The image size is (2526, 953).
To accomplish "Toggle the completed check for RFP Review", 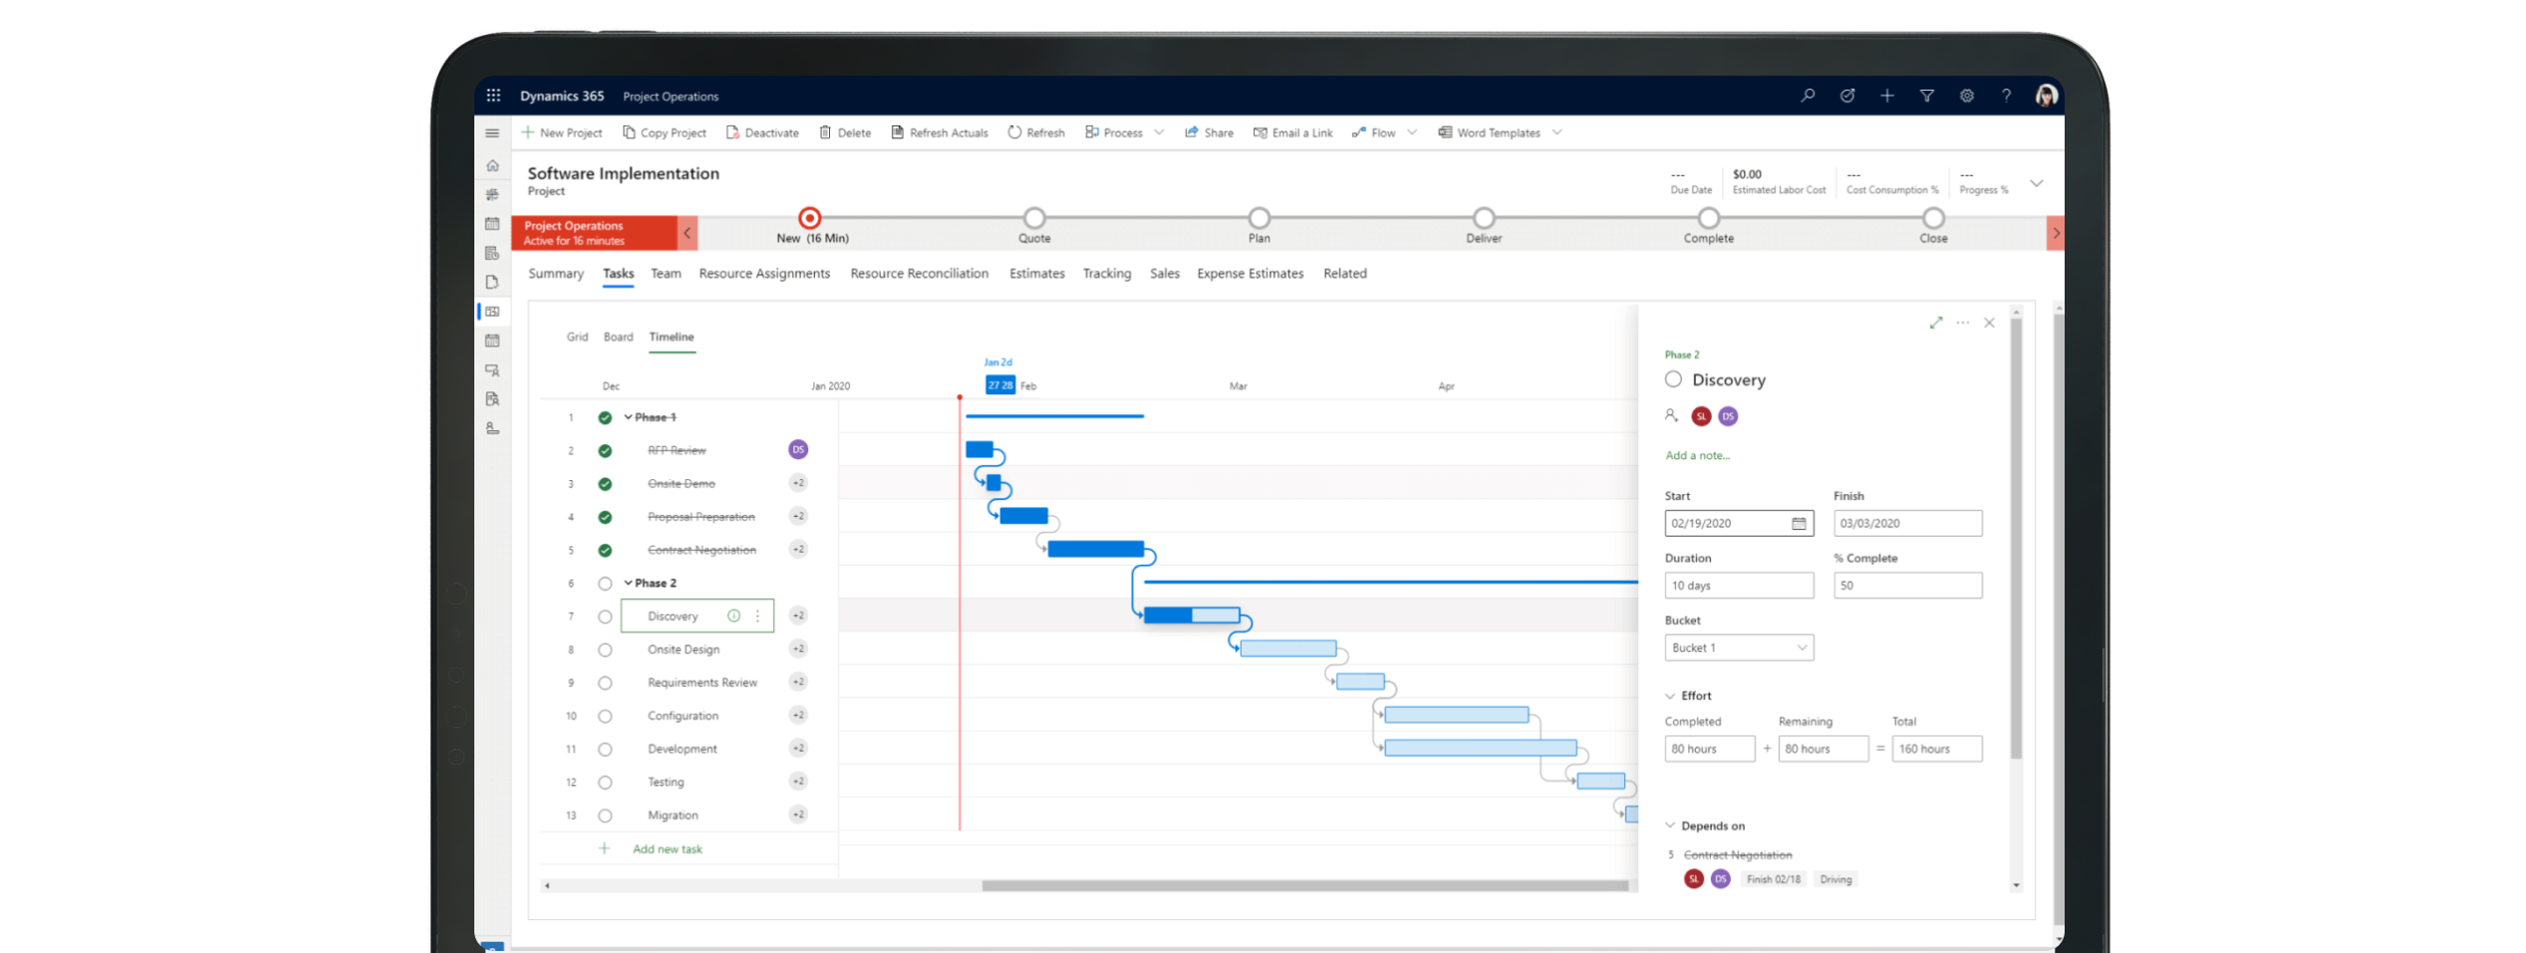I will pos(605,450).
